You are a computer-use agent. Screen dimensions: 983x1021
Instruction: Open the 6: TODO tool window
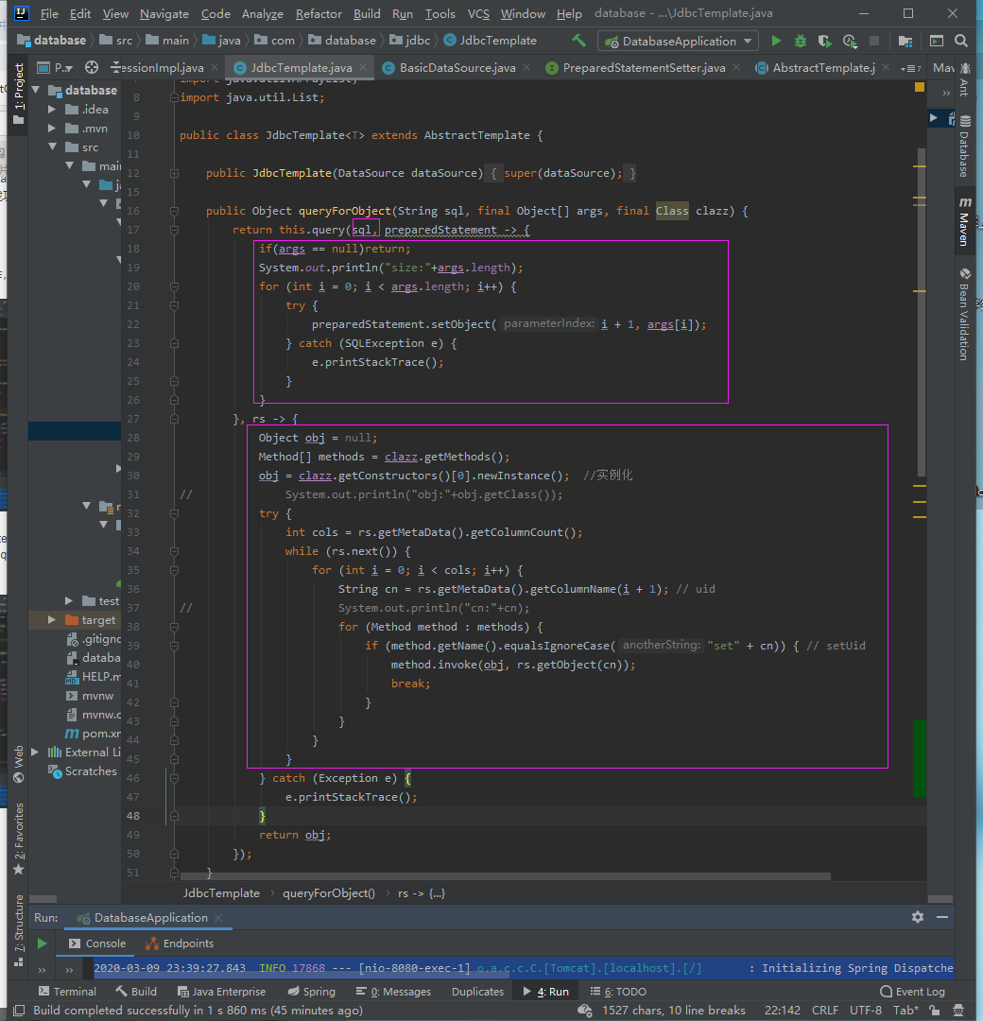click(618, 992)
